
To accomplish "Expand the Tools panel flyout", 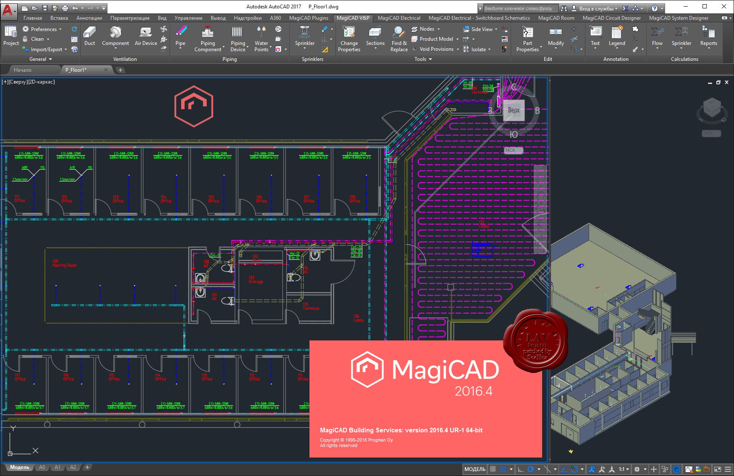I will (423, 59).
